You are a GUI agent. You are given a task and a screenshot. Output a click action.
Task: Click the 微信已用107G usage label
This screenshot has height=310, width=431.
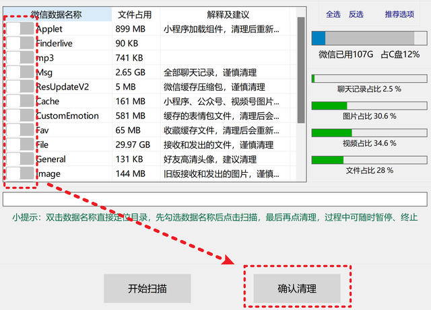click(x=346, y=54)
